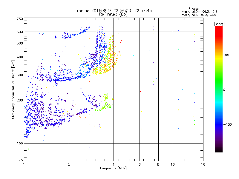
Task: Click the yellow-orange echo cluster below 4 MHz
Action: coord(104,69)
